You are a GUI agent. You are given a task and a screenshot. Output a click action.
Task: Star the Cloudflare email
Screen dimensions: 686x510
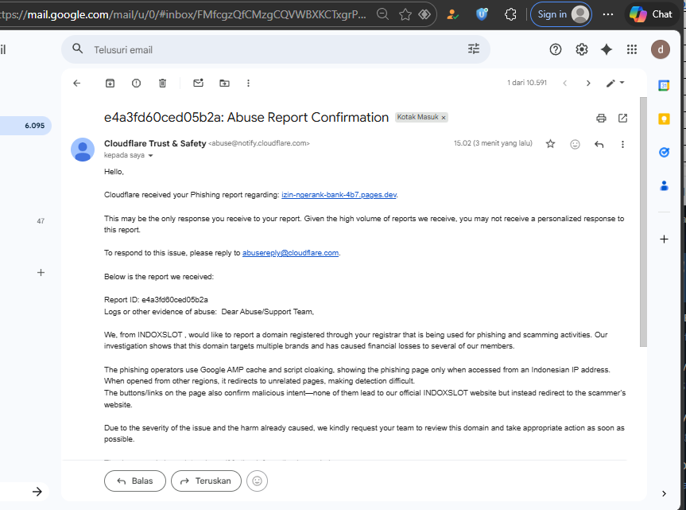[550, 143]
